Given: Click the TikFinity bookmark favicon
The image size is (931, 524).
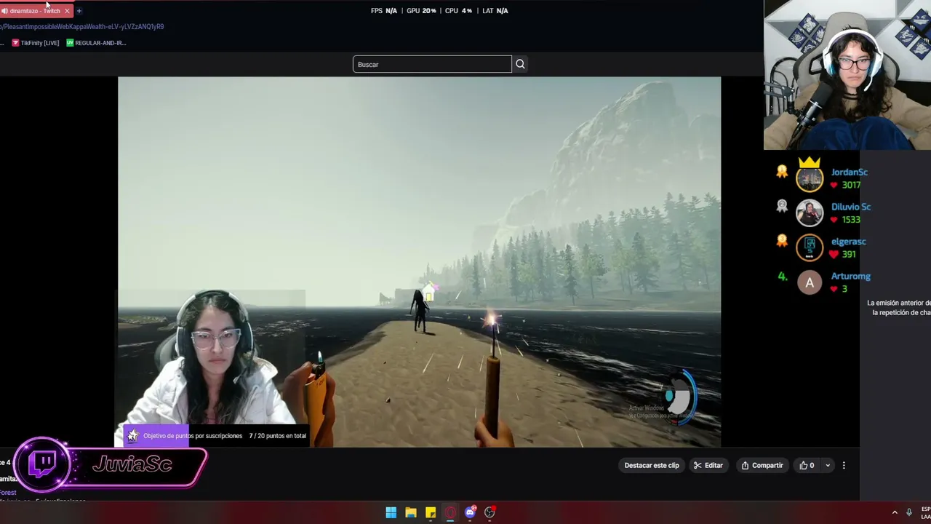Looking at the screenshot, I should click(15, 43).
